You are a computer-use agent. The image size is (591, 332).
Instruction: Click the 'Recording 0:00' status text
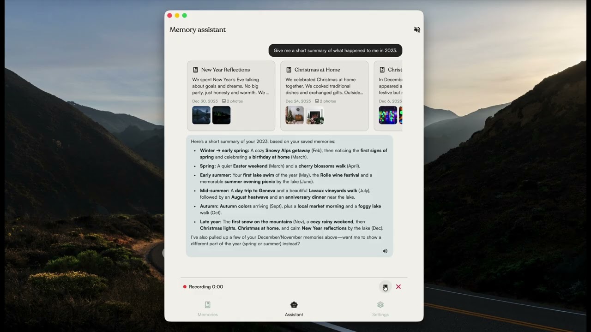(206, 287)
